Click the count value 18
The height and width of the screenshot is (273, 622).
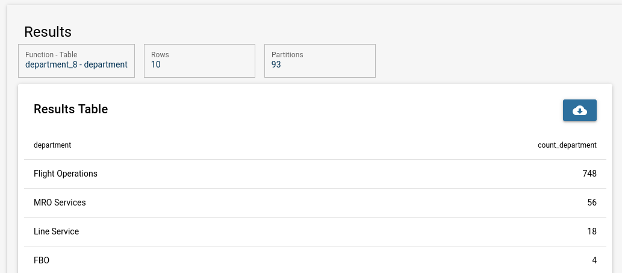[592, 232]
